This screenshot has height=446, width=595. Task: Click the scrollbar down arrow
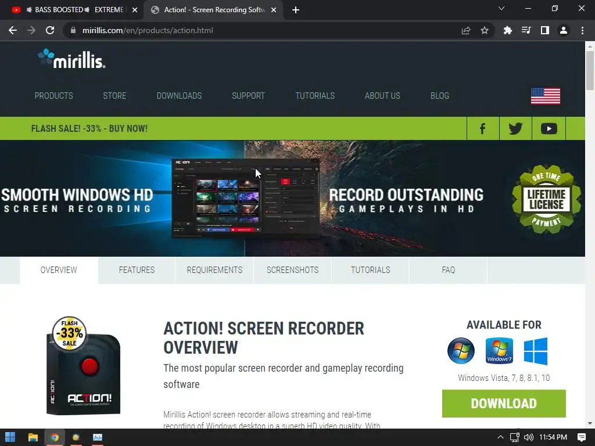tap(590, 423)
